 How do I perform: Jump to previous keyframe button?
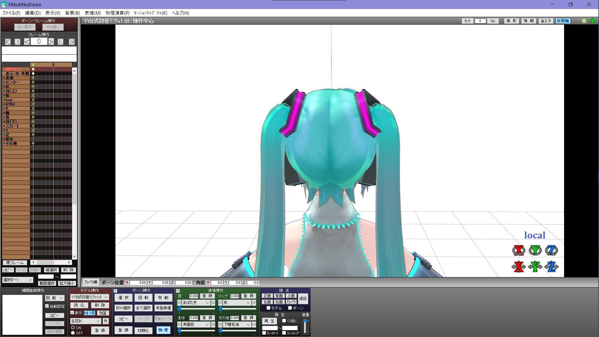point(17,42)
